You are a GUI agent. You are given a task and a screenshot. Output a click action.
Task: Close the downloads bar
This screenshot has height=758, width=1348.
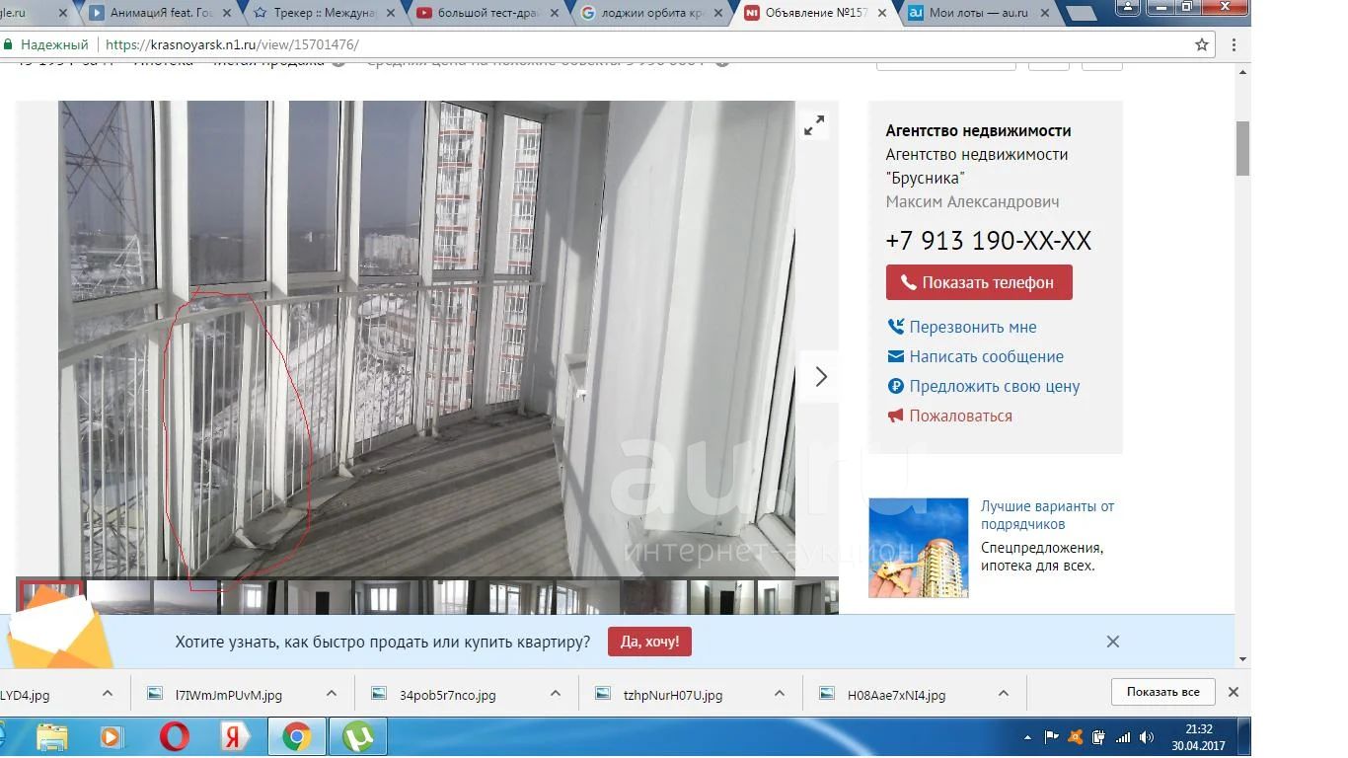(1233, 692)
